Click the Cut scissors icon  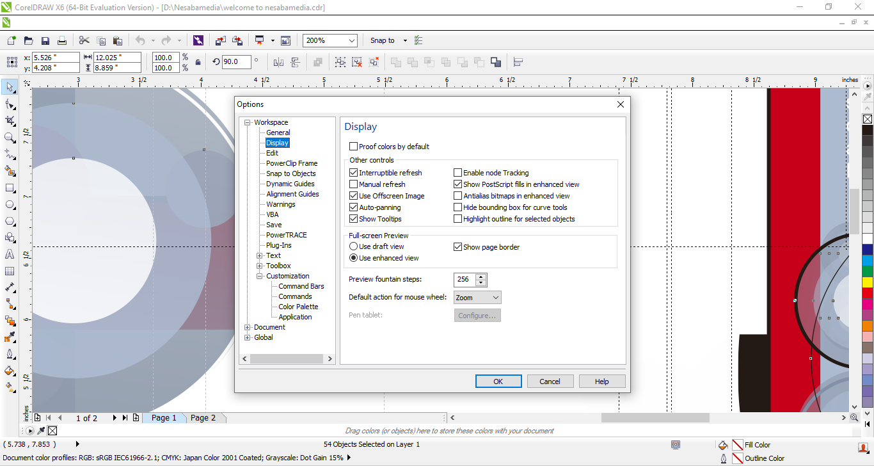tap(84, 40)
